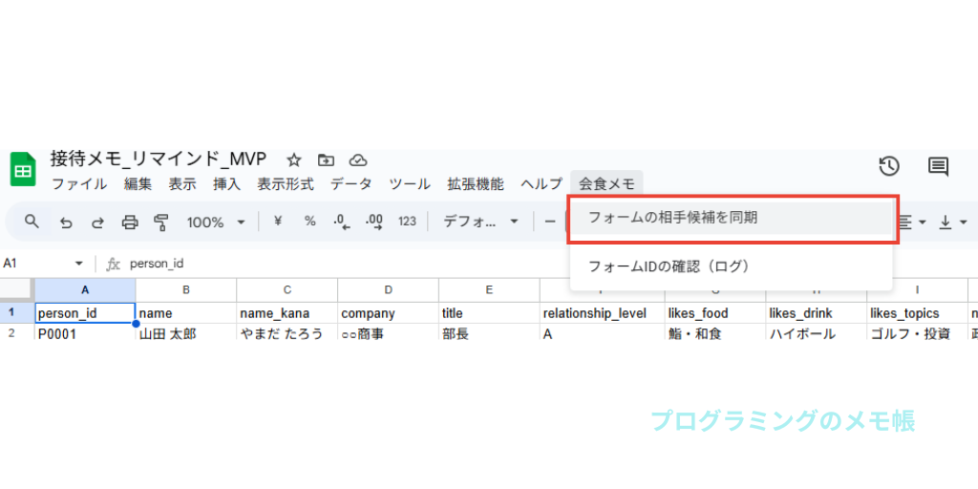Image resolution: width=978 pixels, height=489 pixels.
Task: Click the move-to-folder icon beside the title
Action: tap(326, 159)
